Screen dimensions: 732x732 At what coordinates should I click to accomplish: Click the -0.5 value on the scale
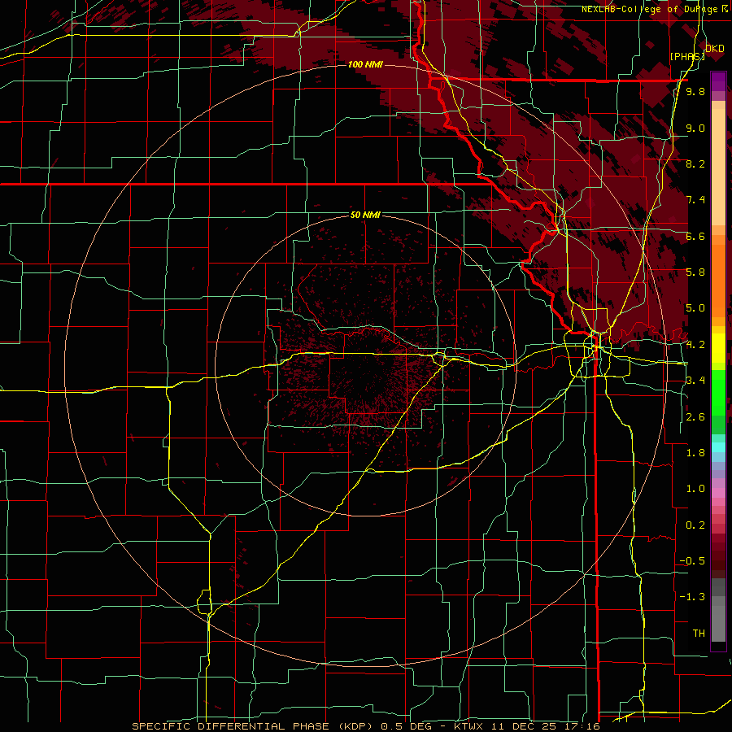(692, 561)
